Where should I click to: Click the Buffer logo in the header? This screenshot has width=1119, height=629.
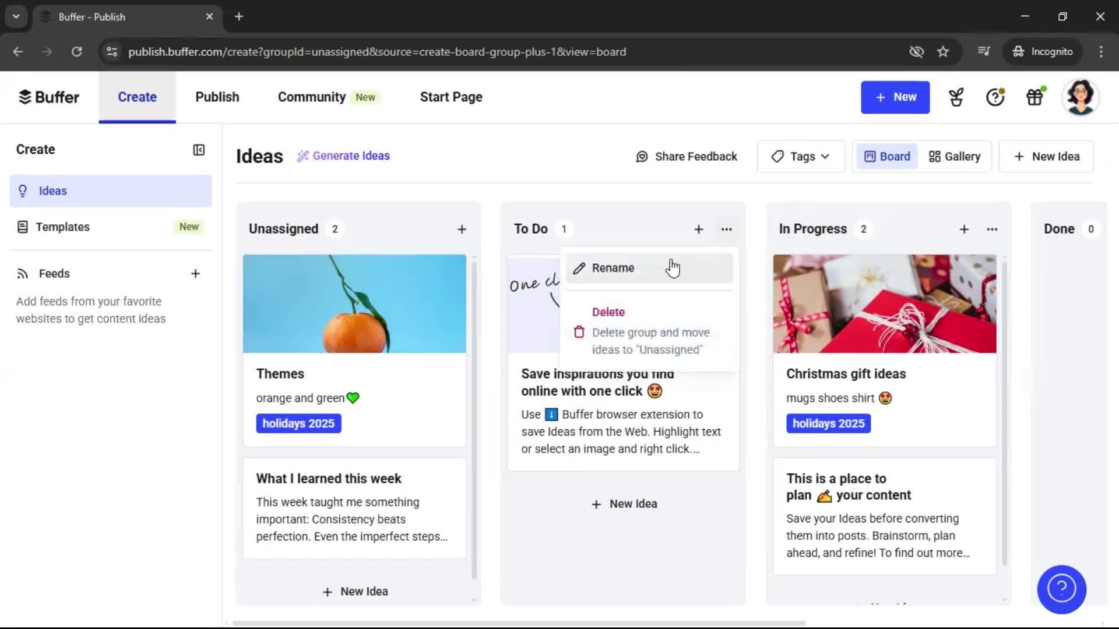pos(49,97)
